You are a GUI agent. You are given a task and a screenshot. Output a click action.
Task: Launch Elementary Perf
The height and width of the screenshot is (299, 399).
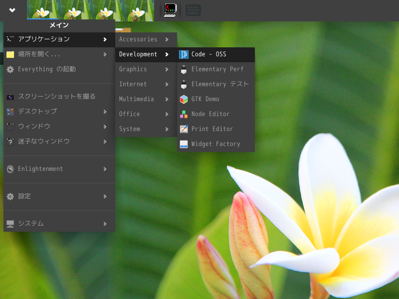[216, 69]
